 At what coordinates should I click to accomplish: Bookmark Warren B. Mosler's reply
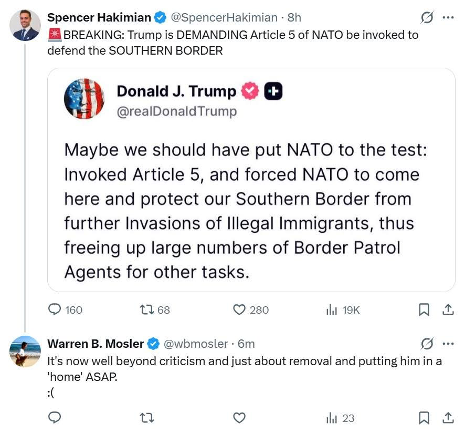(424, 418)
